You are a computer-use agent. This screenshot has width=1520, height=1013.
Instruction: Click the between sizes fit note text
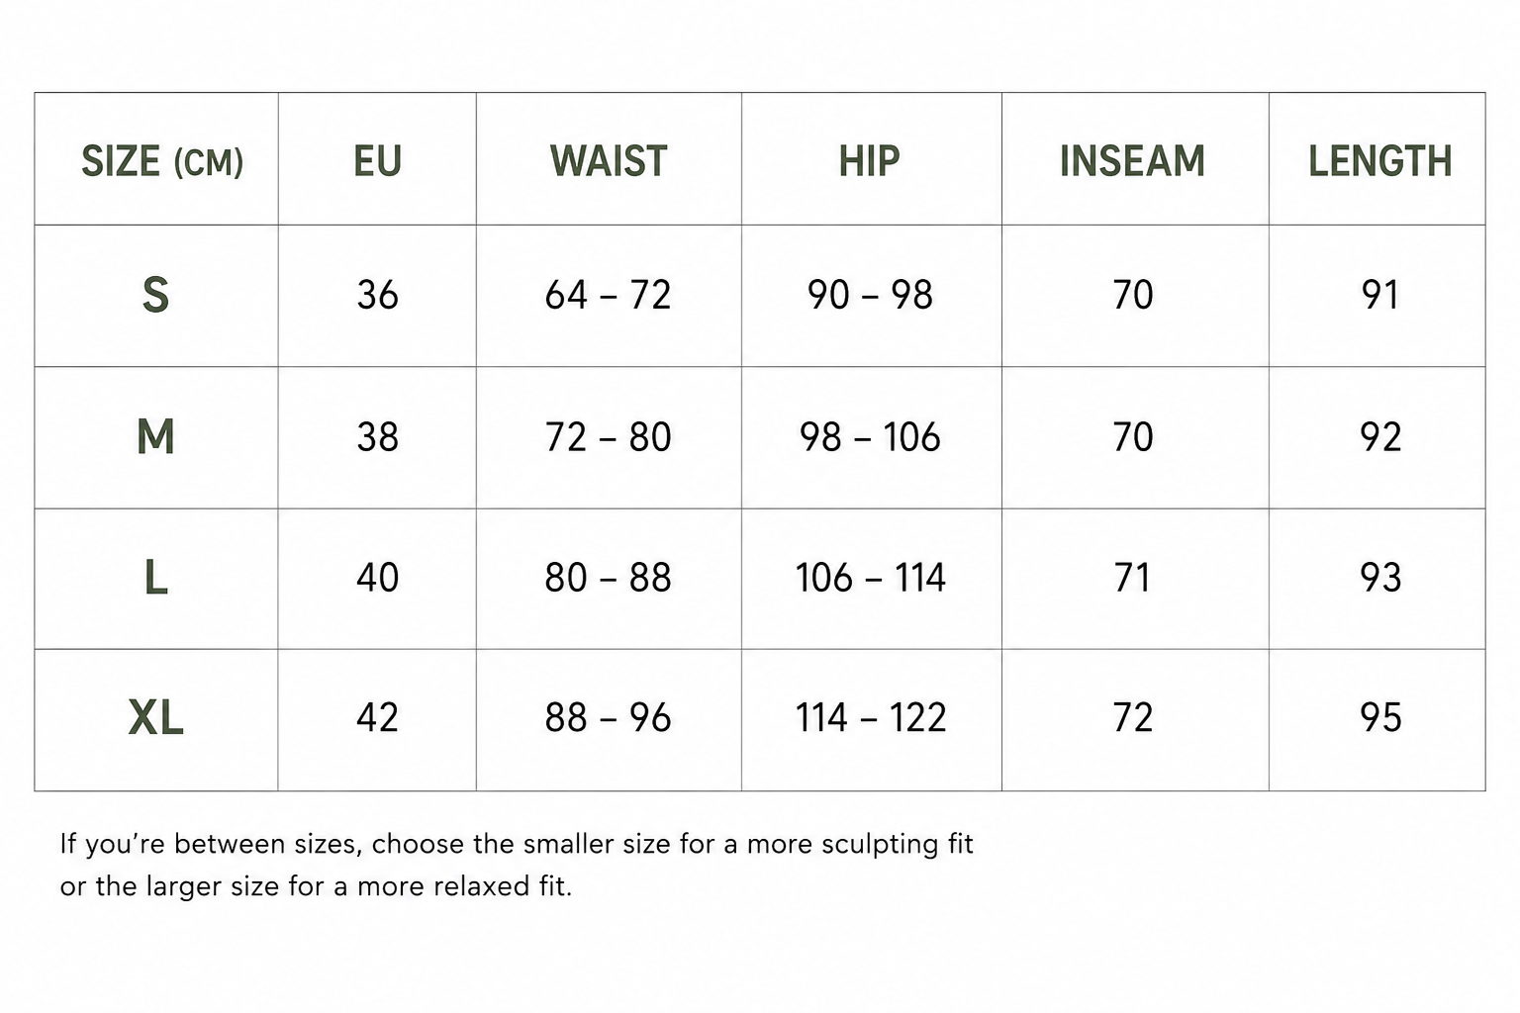(x=517, y=865)
